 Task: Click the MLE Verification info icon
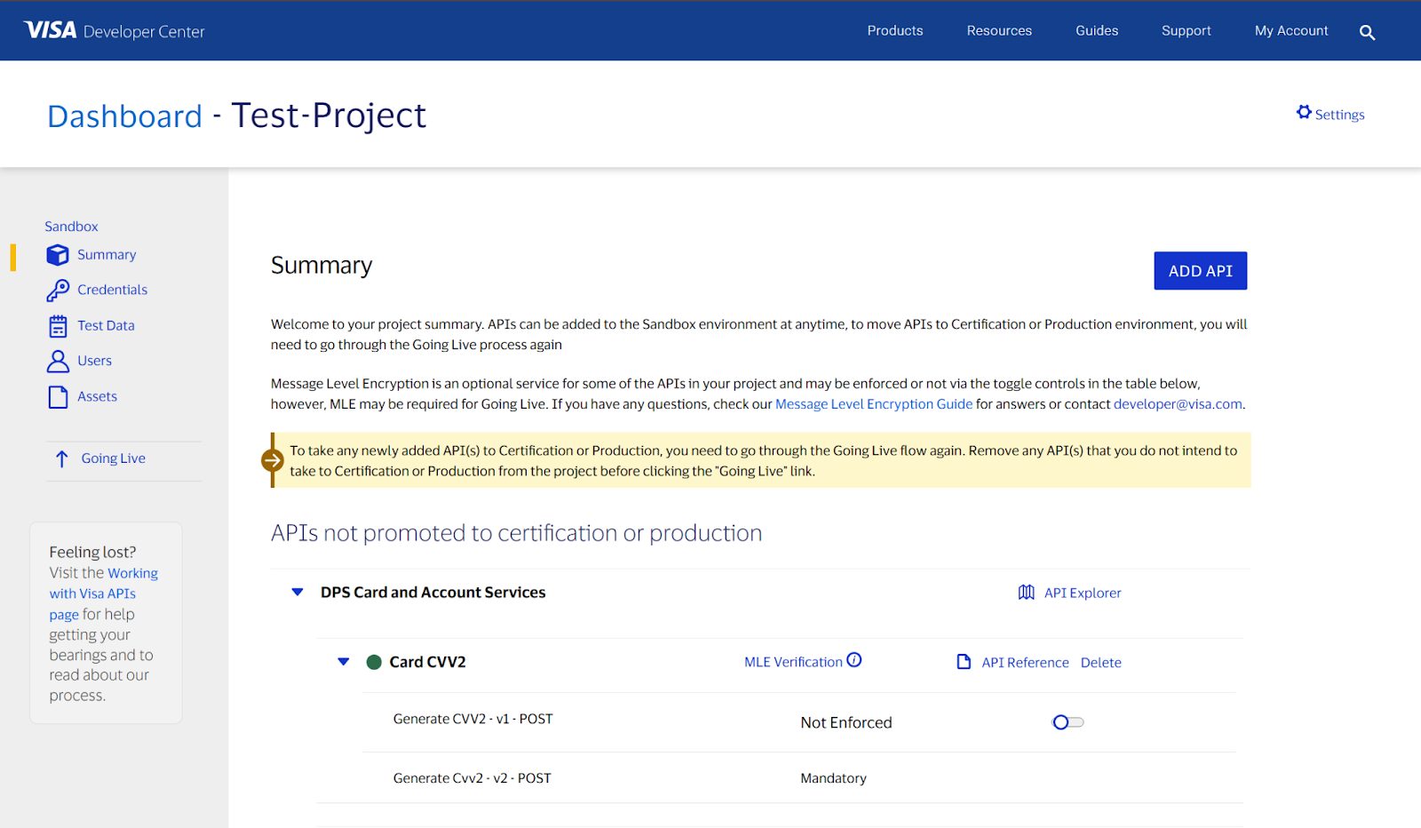point(854,660)
